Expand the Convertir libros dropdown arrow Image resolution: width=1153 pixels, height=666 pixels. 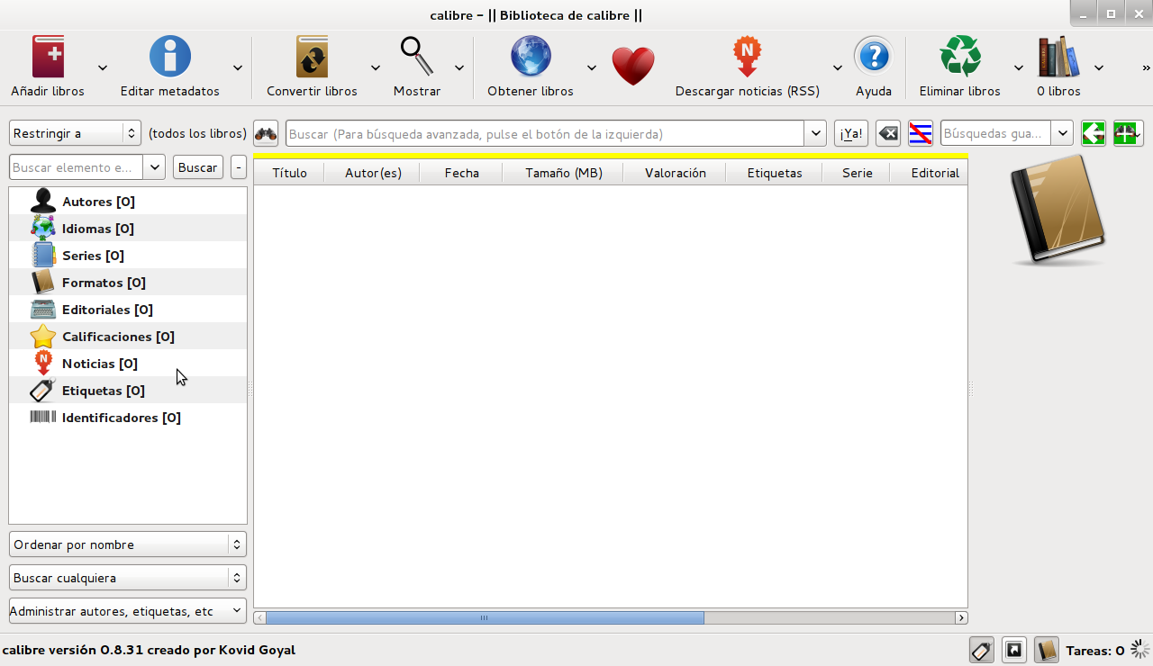click(x=376, y=67)
